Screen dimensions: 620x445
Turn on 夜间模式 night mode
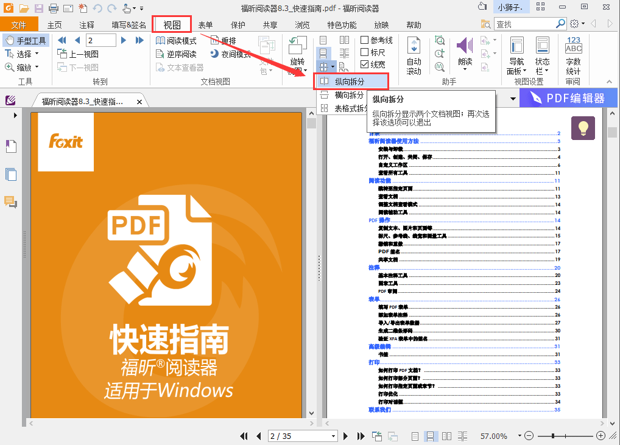coord(230,54)
